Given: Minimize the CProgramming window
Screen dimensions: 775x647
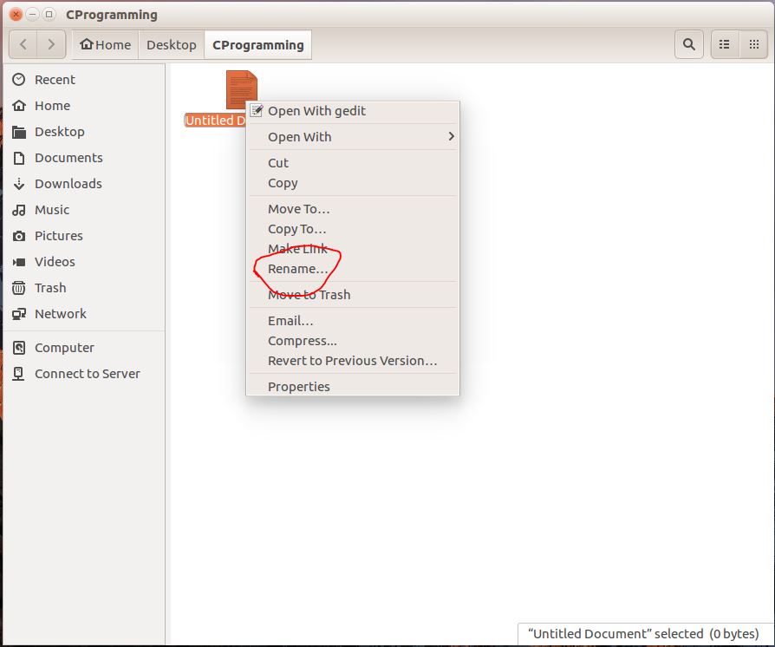Looking at the screenshot, I should point(32,15).
